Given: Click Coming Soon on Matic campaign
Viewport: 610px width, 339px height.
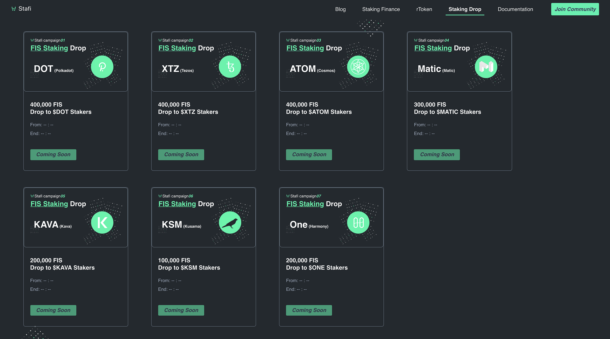Looking at the screenshot, I should point(437,155).
